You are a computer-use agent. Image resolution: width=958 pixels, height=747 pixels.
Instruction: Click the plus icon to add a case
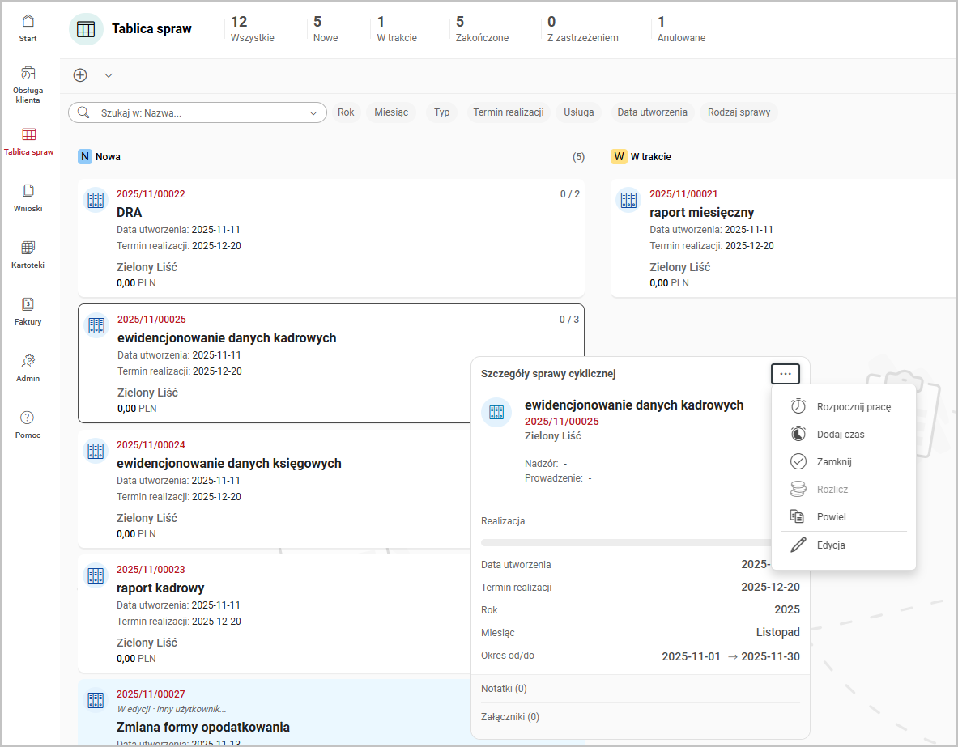tap(80, 75)
